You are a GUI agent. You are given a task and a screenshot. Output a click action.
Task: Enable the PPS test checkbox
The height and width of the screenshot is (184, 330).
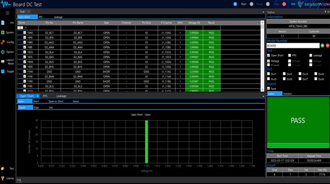click(290, 55)
